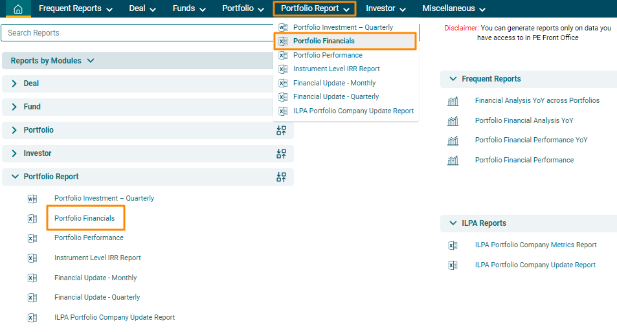Click chart icon beside Portfolio Financial Performance
Image resolution: width=617 pixels, height=332 pixels.
(453, 160)
